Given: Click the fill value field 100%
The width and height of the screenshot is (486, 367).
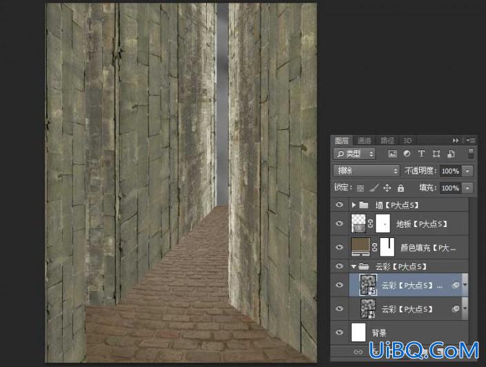Looking at the screenshot, I should pyautogui.click(x=451, y=188).
